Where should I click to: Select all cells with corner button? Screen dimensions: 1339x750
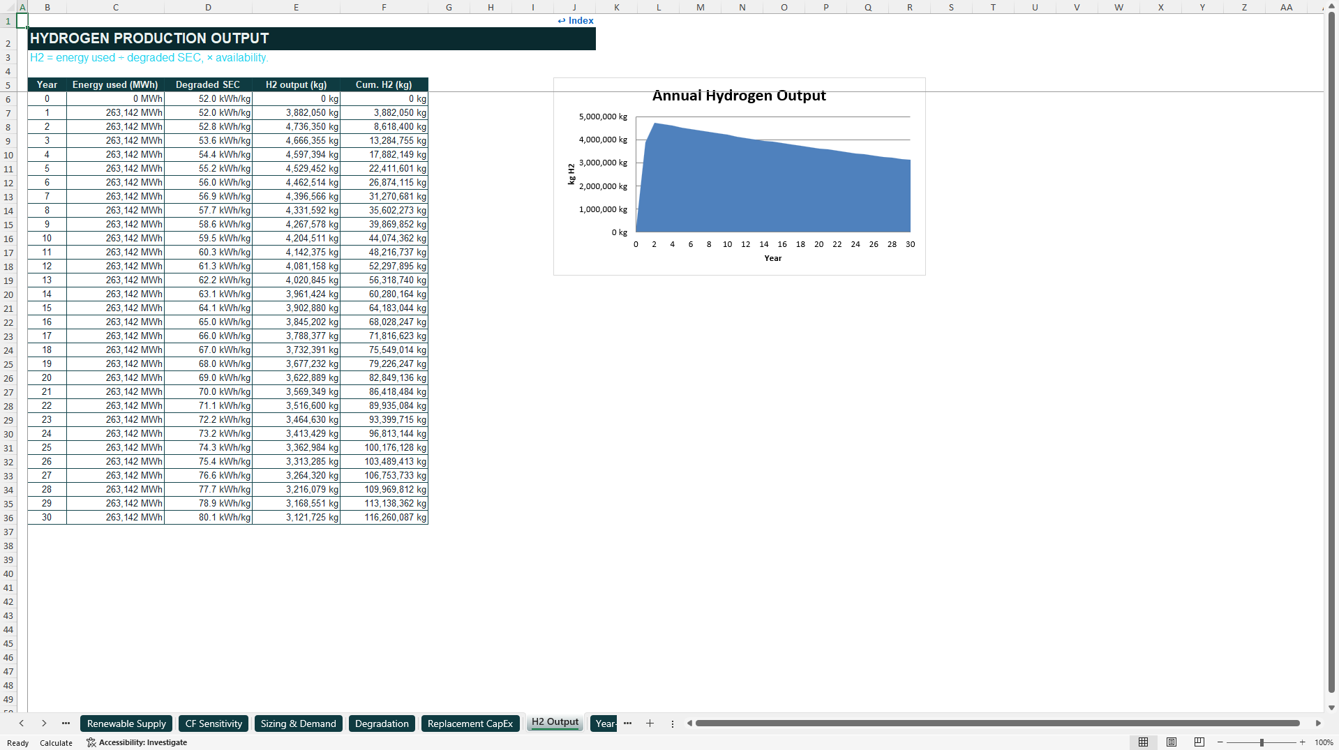[8, 7]
